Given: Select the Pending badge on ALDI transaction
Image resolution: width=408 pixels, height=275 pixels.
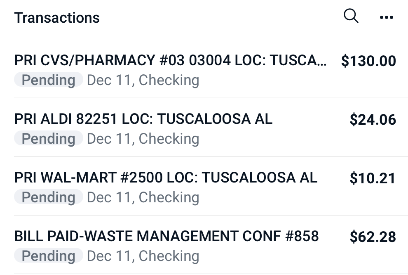Looking at the screenshot, I should click(48, 138).
